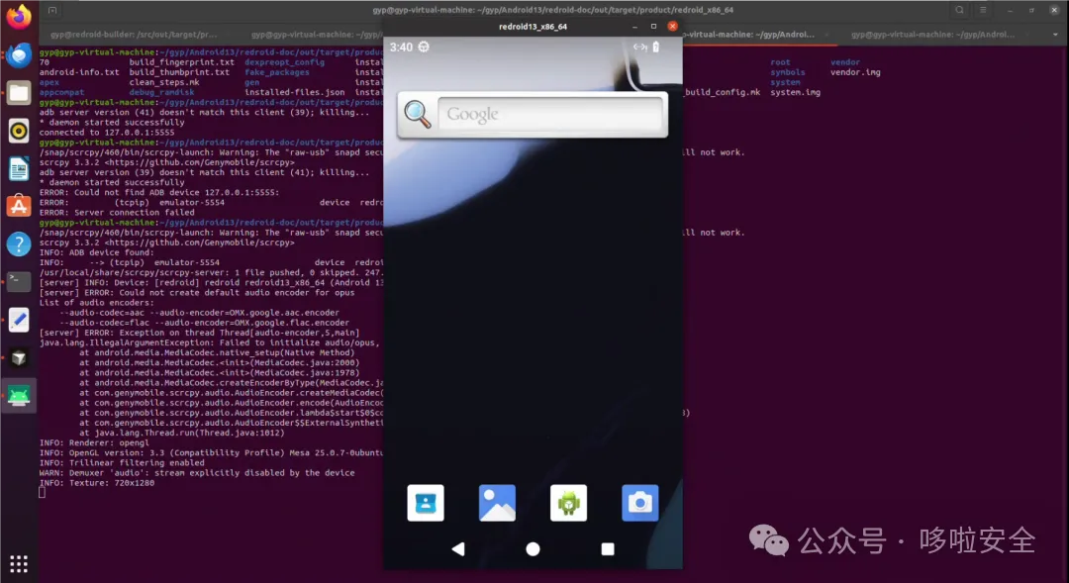The image size is (1069, 583).
Task: Click the "INFO: ADB device found:" line
Action: [97, 252]
